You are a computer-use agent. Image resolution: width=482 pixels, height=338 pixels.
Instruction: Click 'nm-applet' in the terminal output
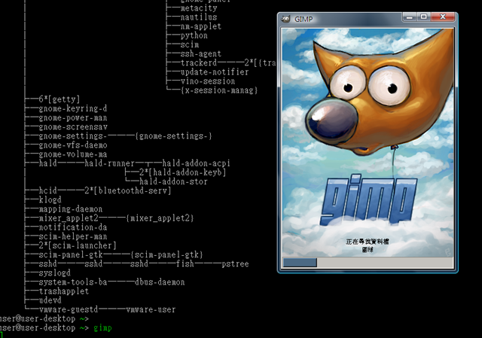point(201,26)
